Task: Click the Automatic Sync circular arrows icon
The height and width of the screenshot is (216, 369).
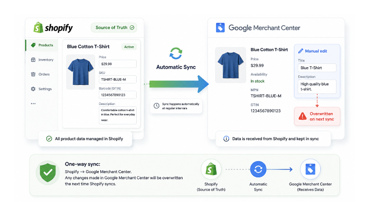Action: point(176,53)
